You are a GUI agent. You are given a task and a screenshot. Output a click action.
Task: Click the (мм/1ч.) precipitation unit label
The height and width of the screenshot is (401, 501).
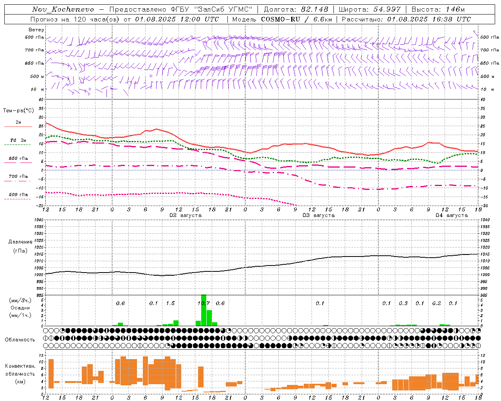20,315
